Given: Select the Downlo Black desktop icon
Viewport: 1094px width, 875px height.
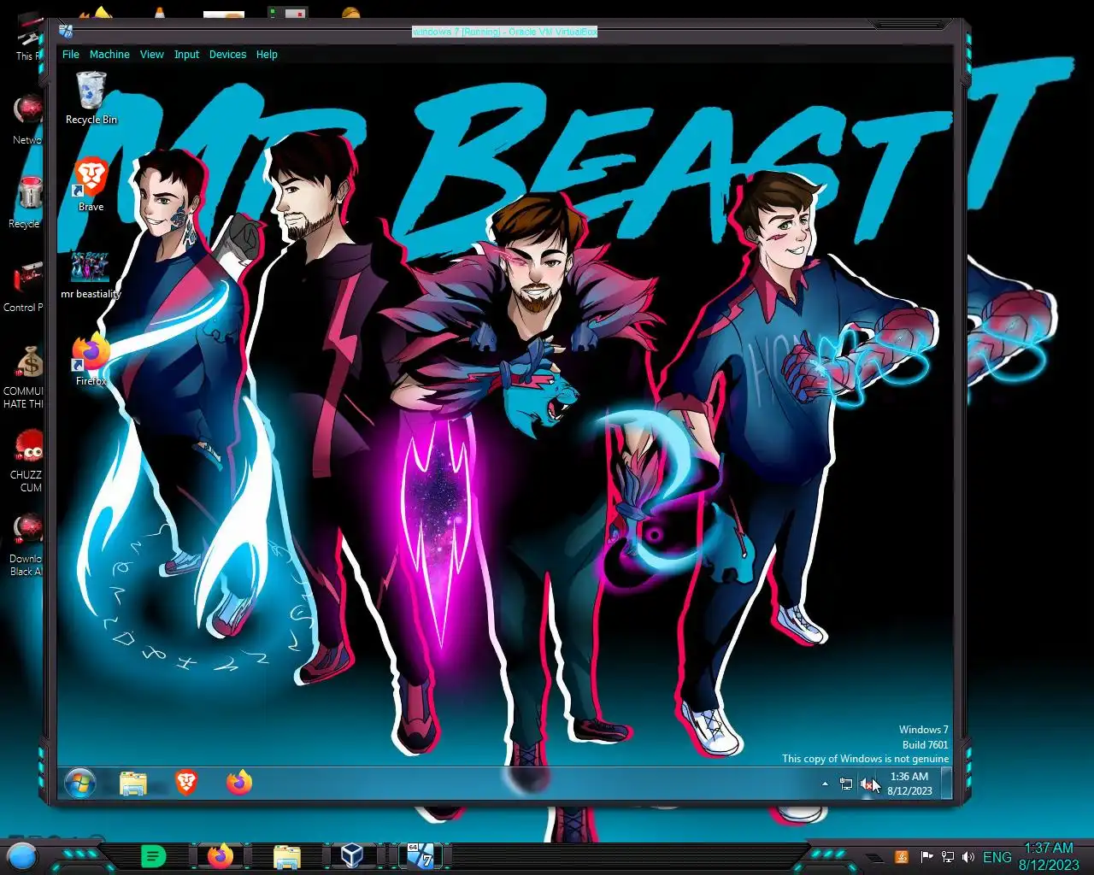Looking at the screenshot, I should point(26,545).
